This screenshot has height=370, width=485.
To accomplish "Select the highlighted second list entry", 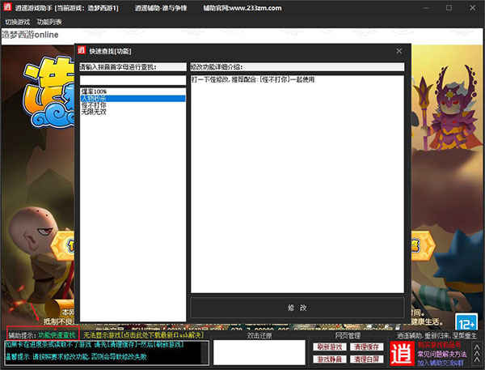I will 133,99.
